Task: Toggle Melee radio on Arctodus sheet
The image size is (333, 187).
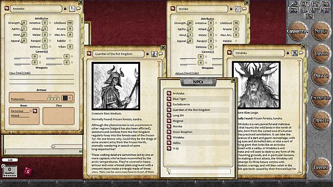Action: tap(50, 35)
